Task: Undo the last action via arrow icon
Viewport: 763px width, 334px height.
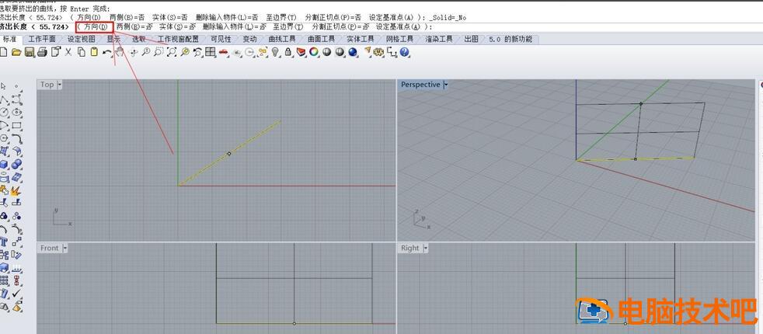Action: [106, 52]
